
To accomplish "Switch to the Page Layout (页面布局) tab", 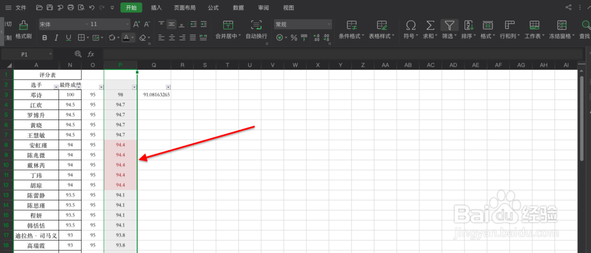I will 184,8.
